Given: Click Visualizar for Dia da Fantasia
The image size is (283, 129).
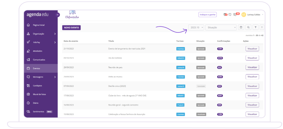Looking at the screenshot, I should click(252, 58).
